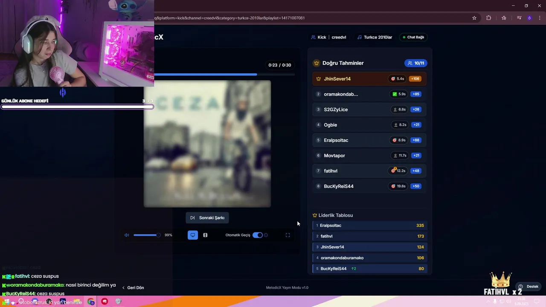Select Eralpsoltac in correct guesses list
This screenshot has height=307, width=546.
click(369, 140)
